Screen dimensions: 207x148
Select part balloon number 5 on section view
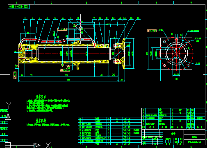pyautogui.click(x=55, y=18)
